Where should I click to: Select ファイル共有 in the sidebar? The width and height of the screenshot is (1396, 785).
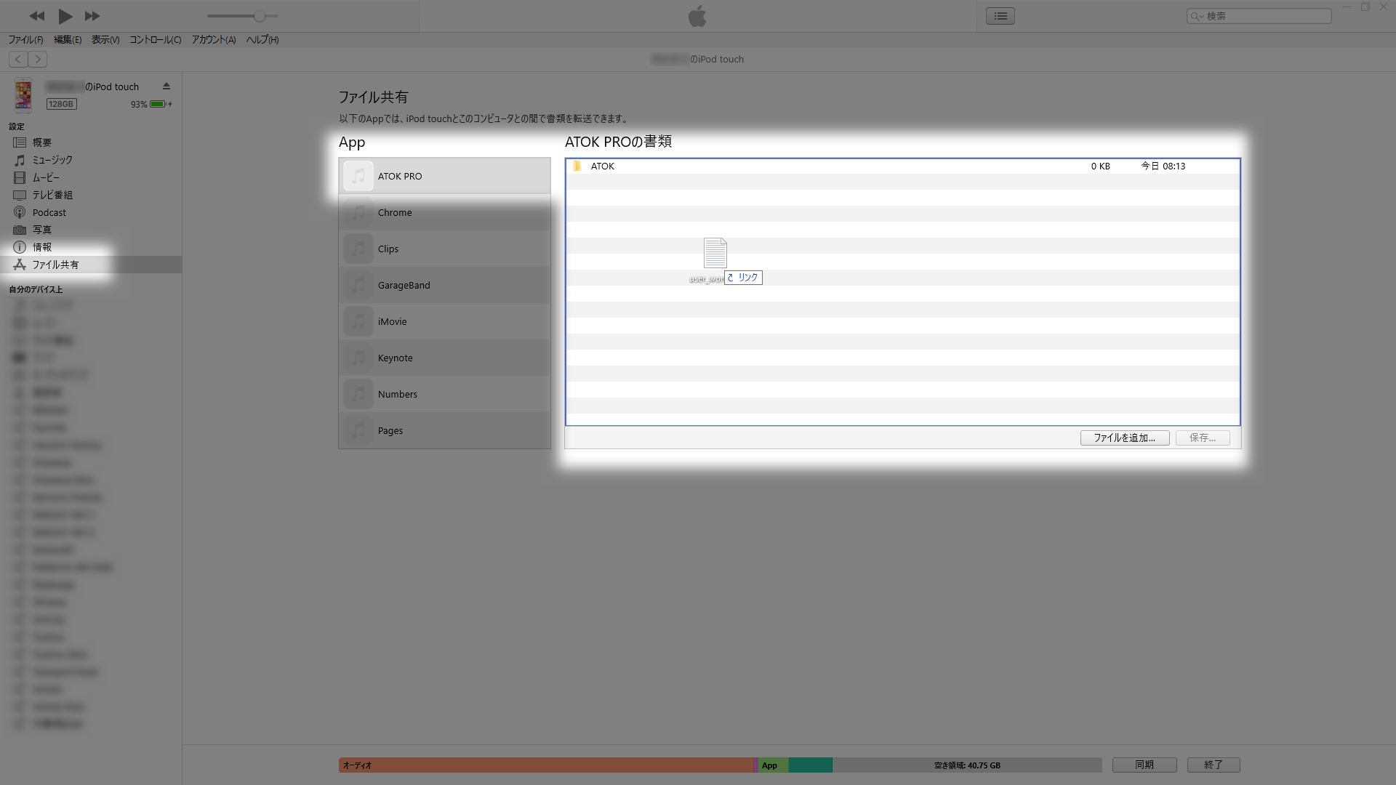(x=91, y=265)
